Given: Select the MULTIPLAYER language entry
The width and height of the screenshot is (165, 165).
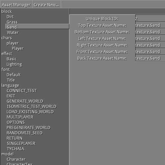Looking at the screenshot, I should 20,117.
